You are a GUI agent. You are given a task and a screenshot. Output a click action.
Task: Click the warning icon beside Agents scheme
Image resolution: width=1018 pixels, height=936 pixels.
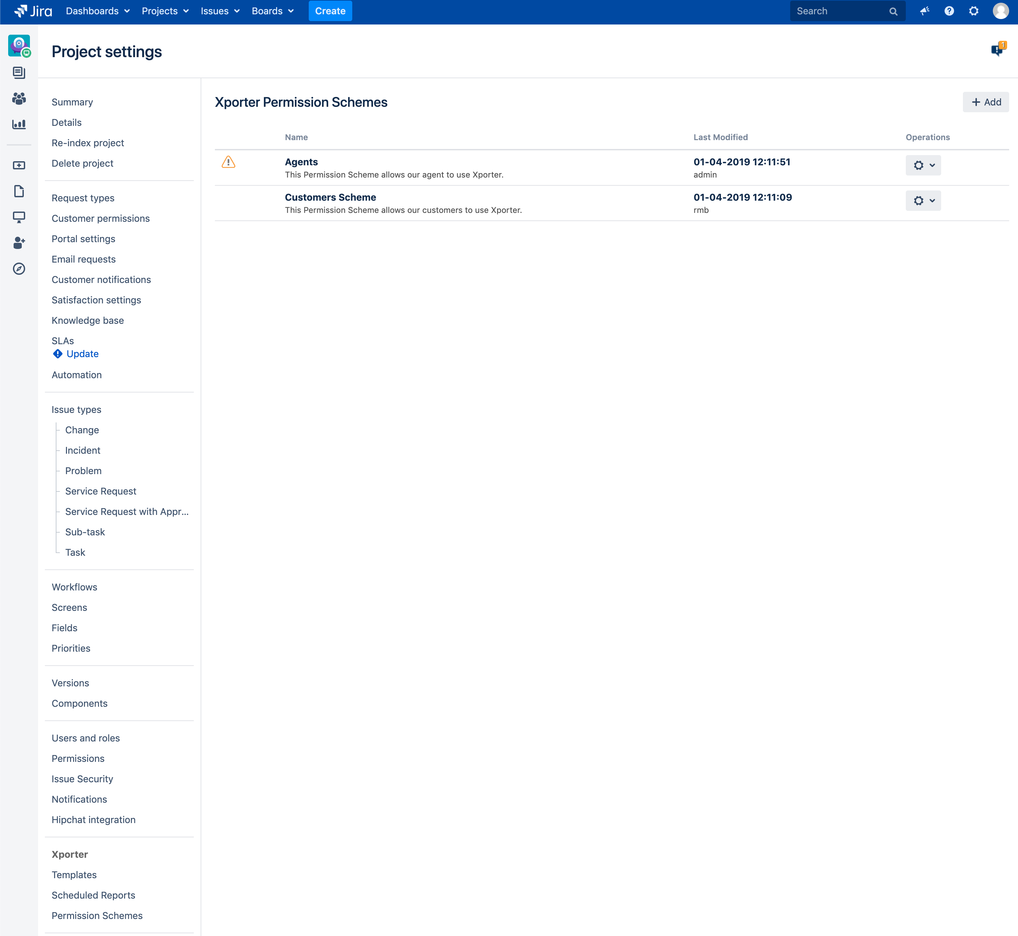click(228, 162)
